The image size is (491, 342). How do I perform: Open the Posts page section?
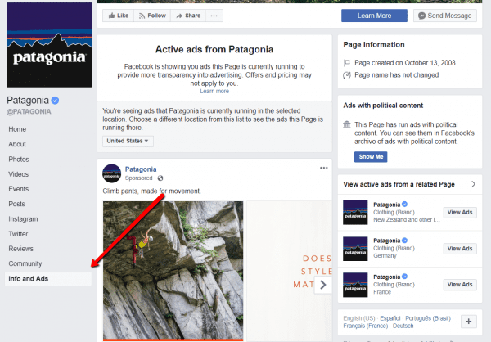tap(16, 205)
